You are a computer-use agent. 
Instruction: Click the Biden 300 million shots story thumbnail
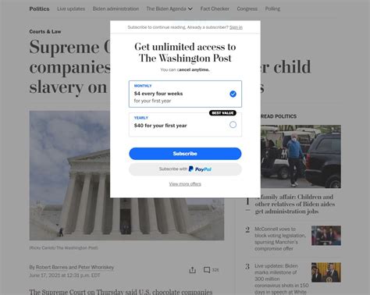(326, 272)
